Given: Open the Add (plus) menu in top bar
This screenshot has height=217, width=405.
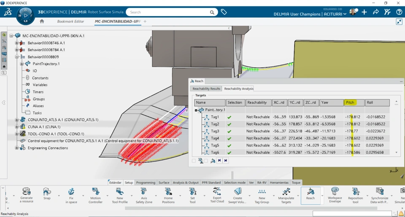Looking at the screenshot, I should pyautogui.click(x=364, y=12).
